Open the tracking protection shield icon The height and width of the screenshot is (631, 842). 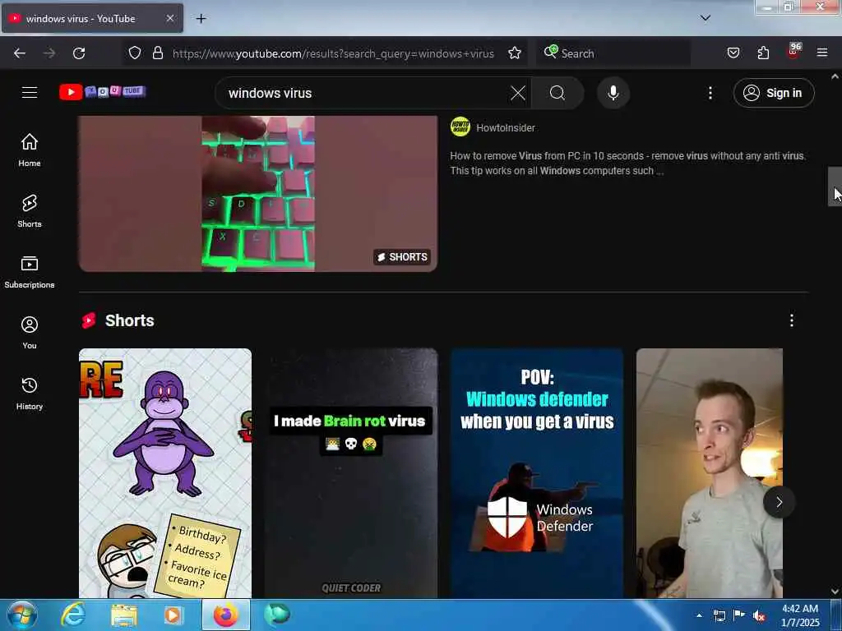coord(135,53)
